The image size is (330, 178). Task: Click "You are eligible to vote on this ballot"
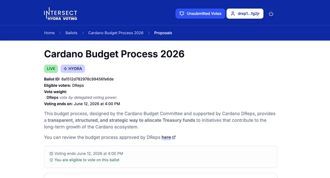click(x=87, y=160)
